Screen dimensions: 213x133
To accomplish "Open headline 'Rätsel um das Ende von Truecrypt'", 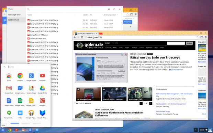I will coord(155,58).
